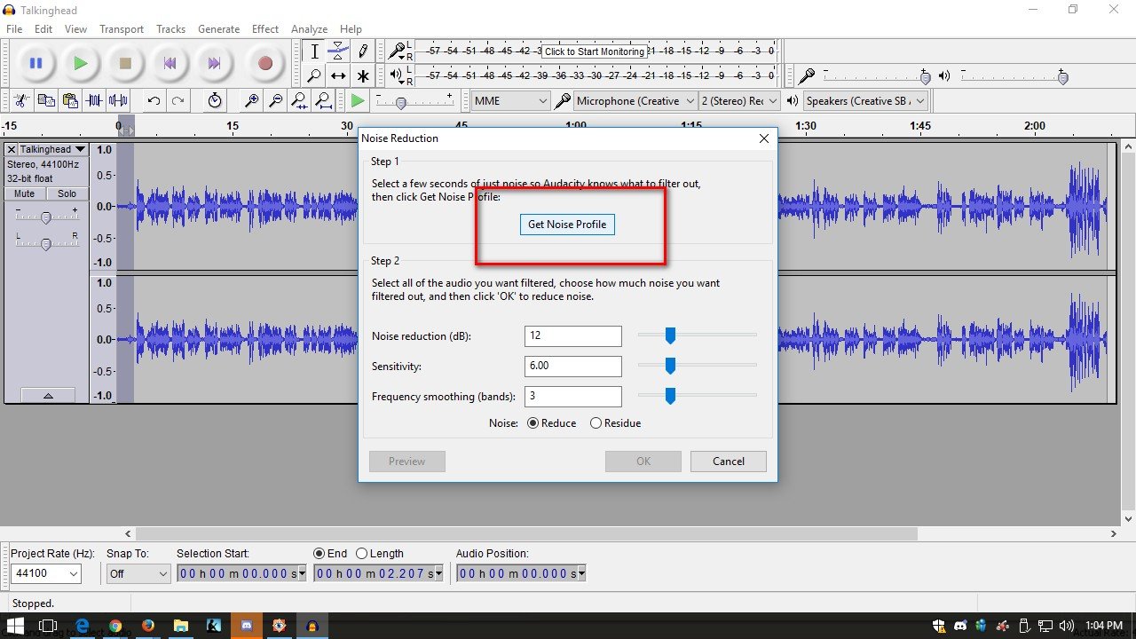Click the recording meter microphone icon
The image size is (1136, 639).
coord(397,51)
